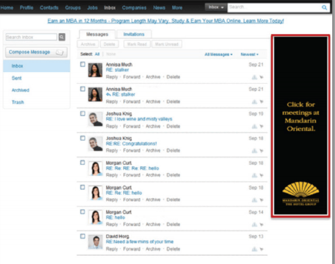Open the Inbox dropdown beside the top search box
Screen dimensions: 335x264
tap(216, 7)
